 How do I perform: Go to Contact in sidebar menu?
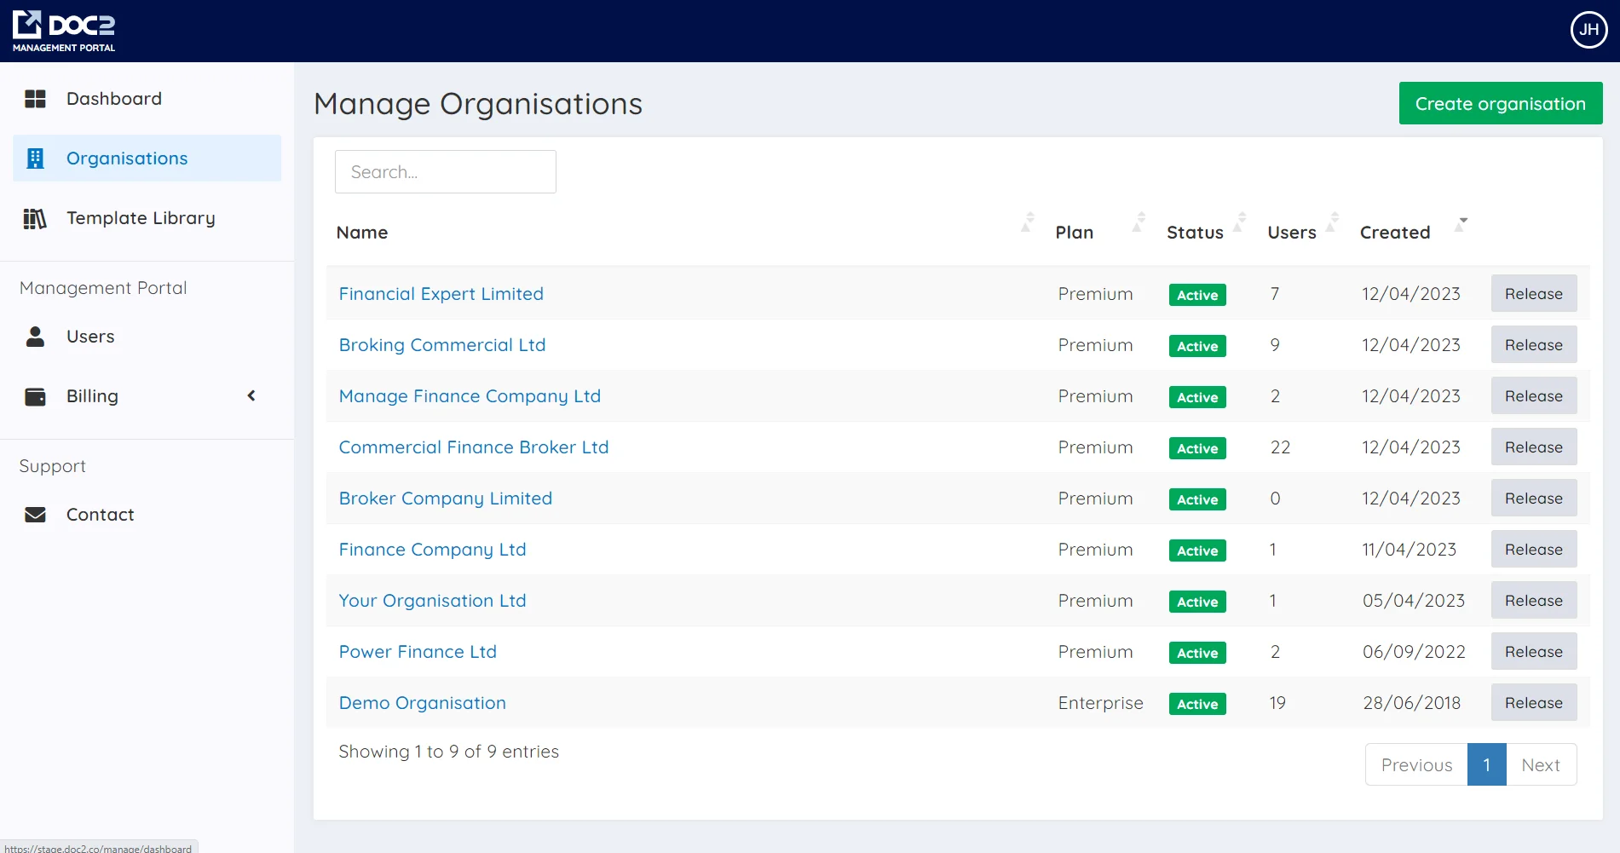pyautogui.click(x=100, y=515)
